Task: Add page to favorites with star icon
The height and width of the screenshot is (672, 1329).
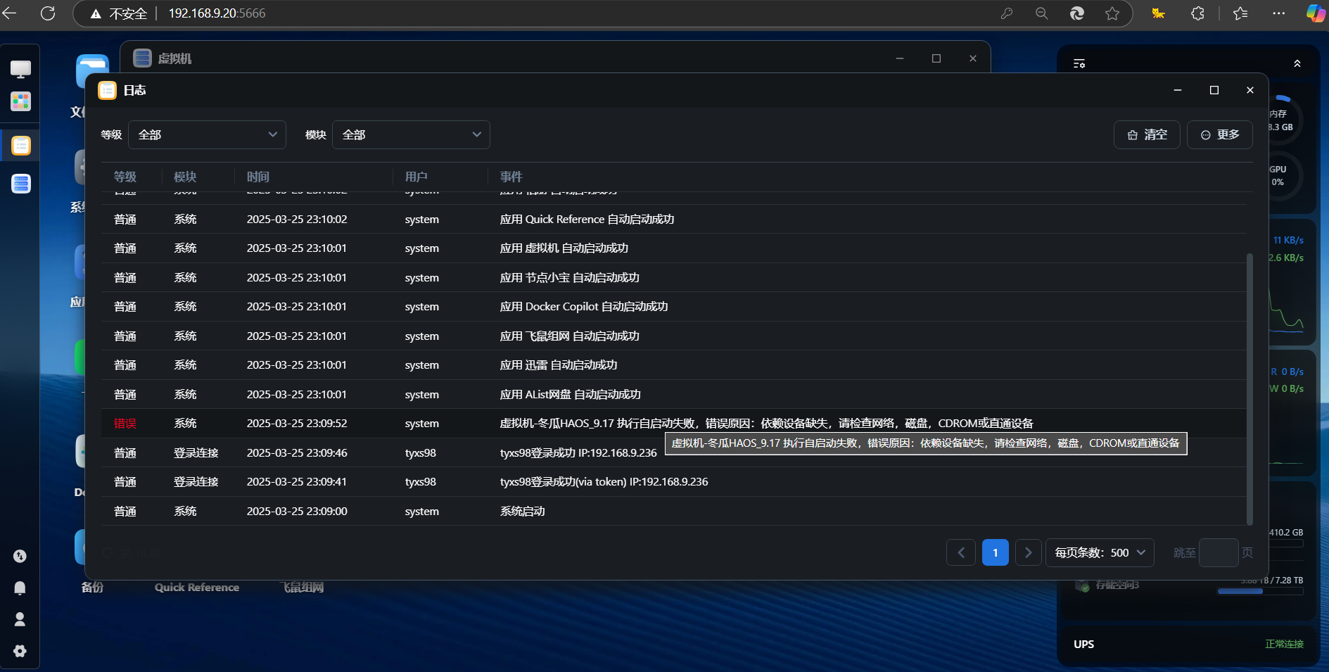Action: tap(1112, 13)
